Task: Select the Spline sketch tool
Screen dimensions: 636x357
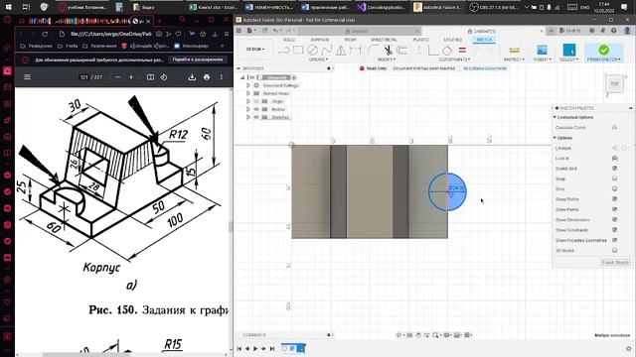Action: (x=327, y=51)
